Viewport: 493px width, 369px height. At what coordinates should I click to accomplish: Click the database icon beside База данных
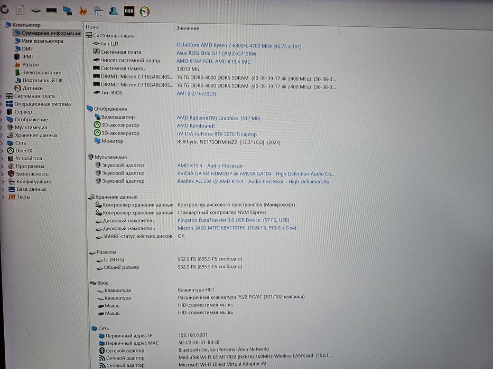pyautogui.click(x=12, y=189)
